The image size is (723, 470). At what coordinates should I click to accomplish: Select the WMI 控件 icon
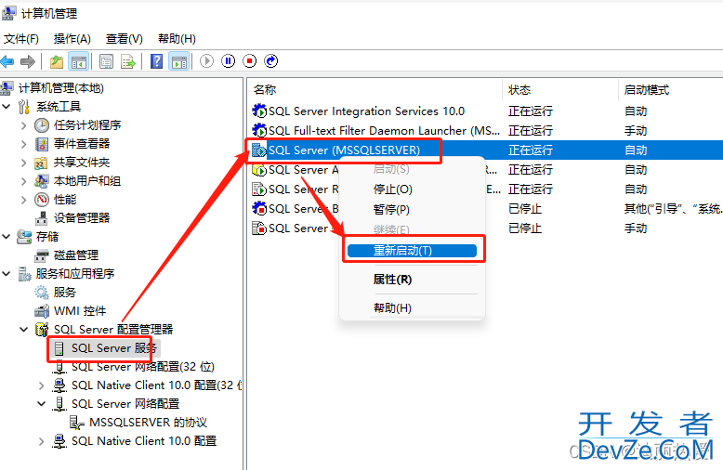42,311
